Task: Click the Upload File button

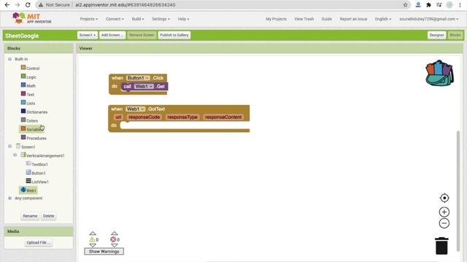Action: (x=39, y=242)
